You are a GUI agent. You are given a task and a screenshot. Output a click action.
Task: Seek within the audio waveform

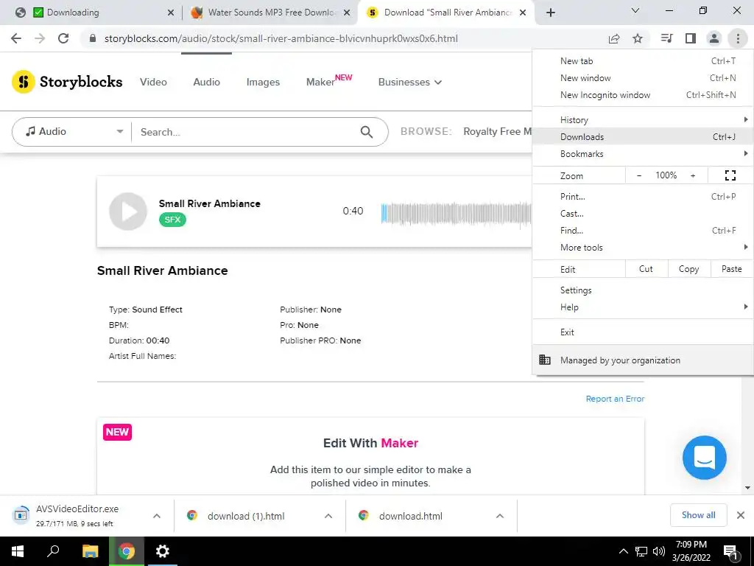[x=456, y=214]
